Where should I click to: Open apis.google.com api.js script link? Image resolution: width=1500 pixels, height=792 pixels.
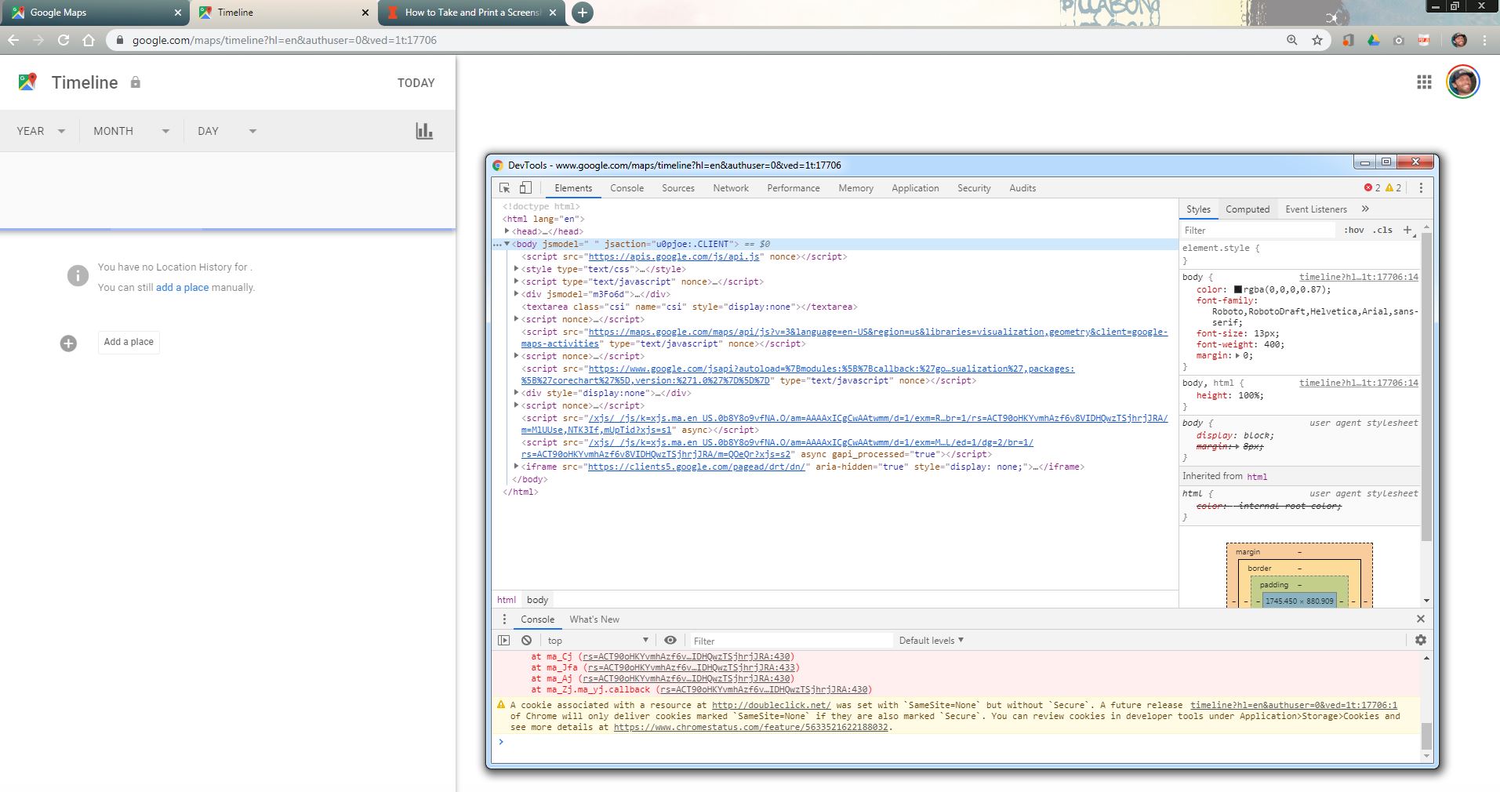(674, 256)
